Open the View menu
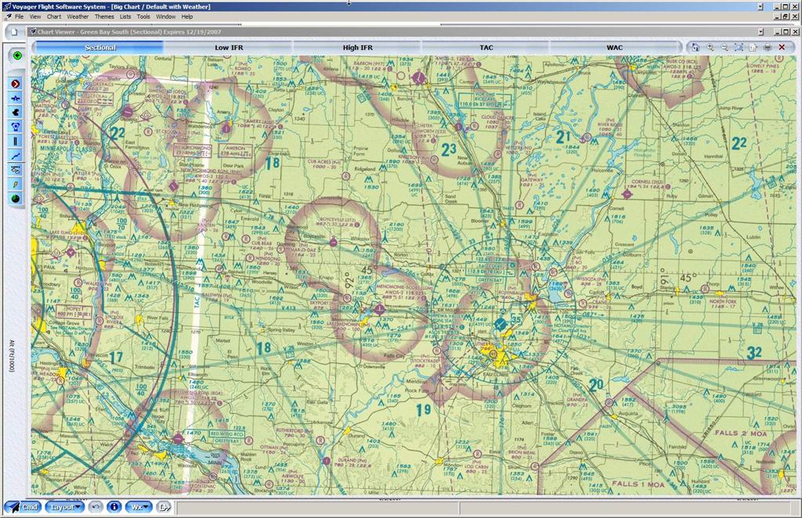Image resolution: width=802 pixels, height=518 pixels. [35, 17]
